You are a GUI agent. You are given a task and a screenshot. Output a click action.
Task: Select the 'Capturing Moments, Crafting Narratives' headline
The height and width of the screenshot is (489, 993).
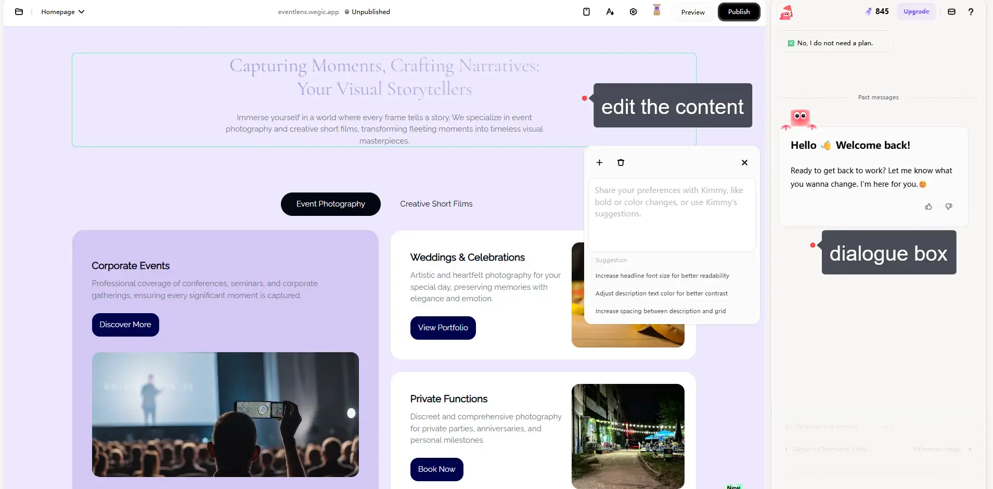(x=384, y=77)
